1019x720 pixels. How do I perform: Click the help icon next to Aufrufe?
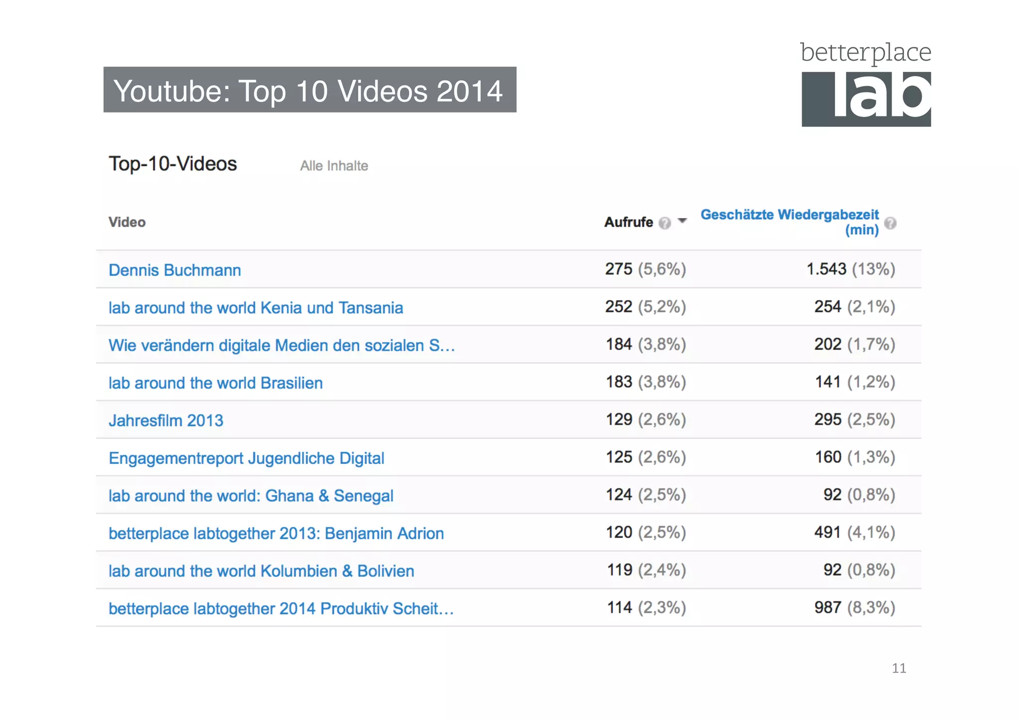664,223
